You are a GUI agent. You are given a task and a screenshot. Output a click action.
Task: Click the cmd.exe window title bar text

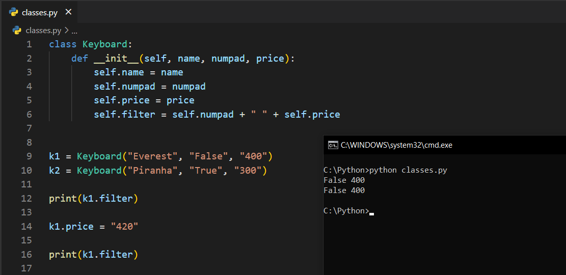(396, 145)
